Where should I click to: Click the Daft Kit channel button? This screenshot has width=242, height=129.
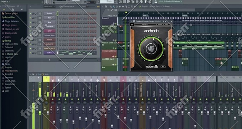[x=49, y=53]
